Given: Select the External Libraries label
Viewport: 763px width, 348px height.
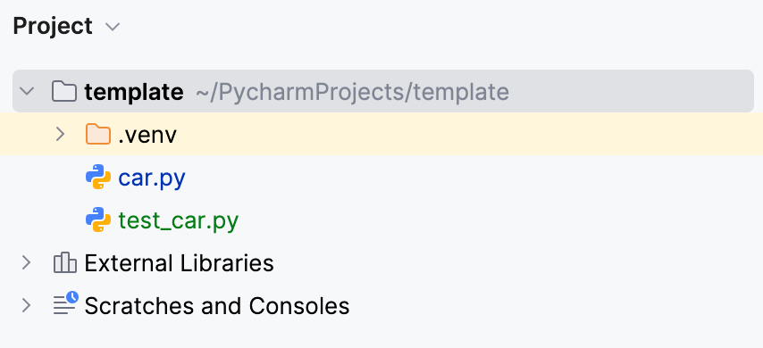Looking at the screenshot, I should click(179, 263).
